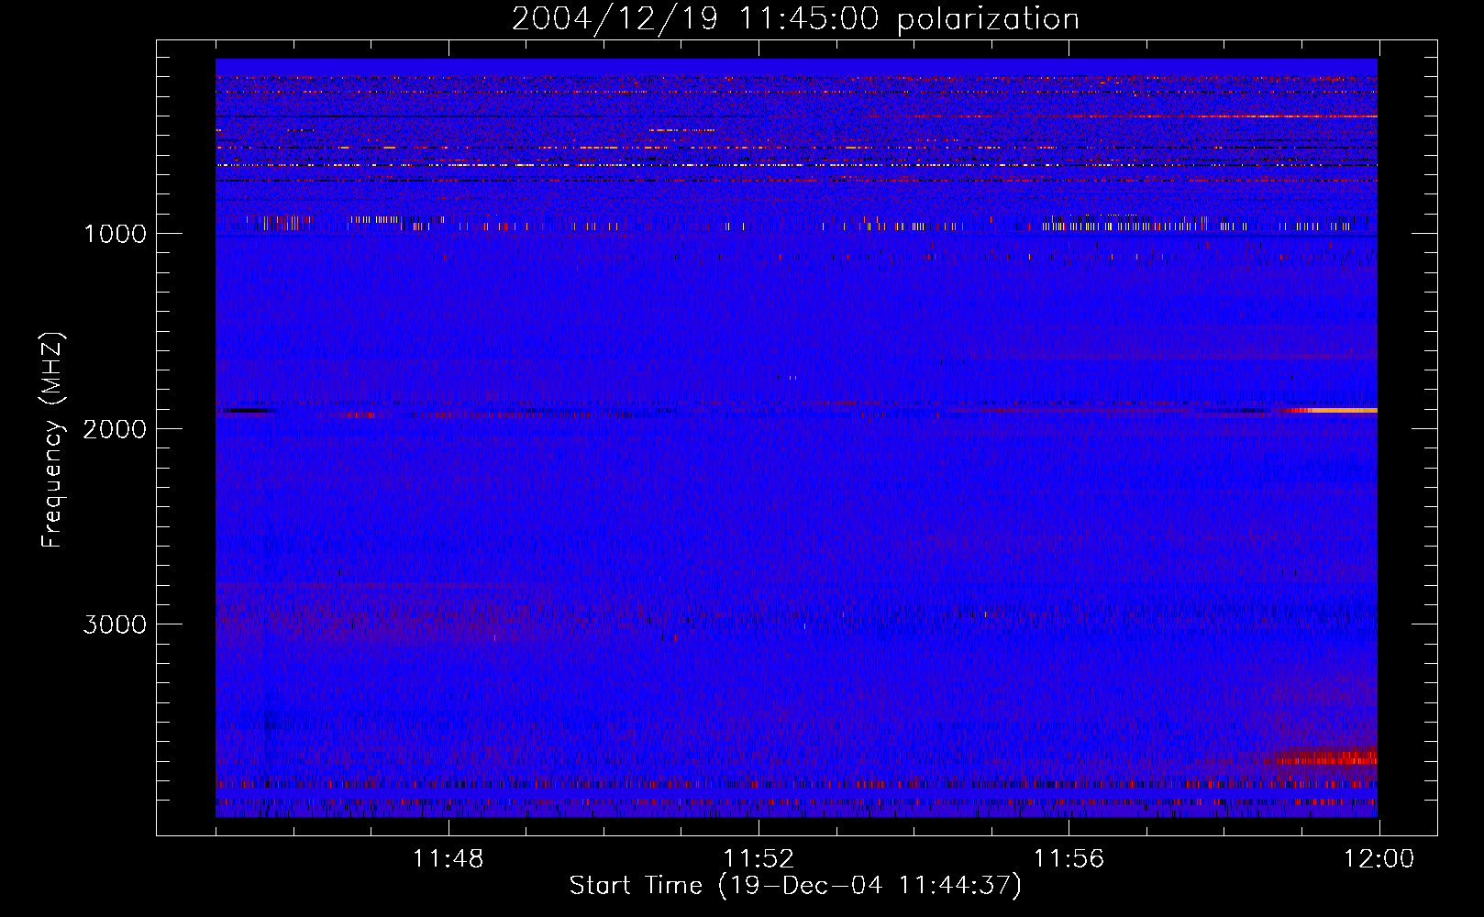This screenshot has height=917, width=1484.
Task: Click the 11:52 time tick label
Action: pos(759,859)
